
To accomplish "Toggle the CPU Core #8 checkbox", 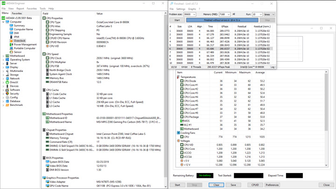I will click(x=182, y=113).
